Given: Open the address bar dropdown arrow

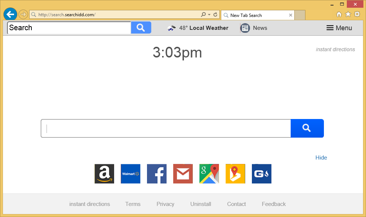Looking at the screenshot, I should coord(209,14).
